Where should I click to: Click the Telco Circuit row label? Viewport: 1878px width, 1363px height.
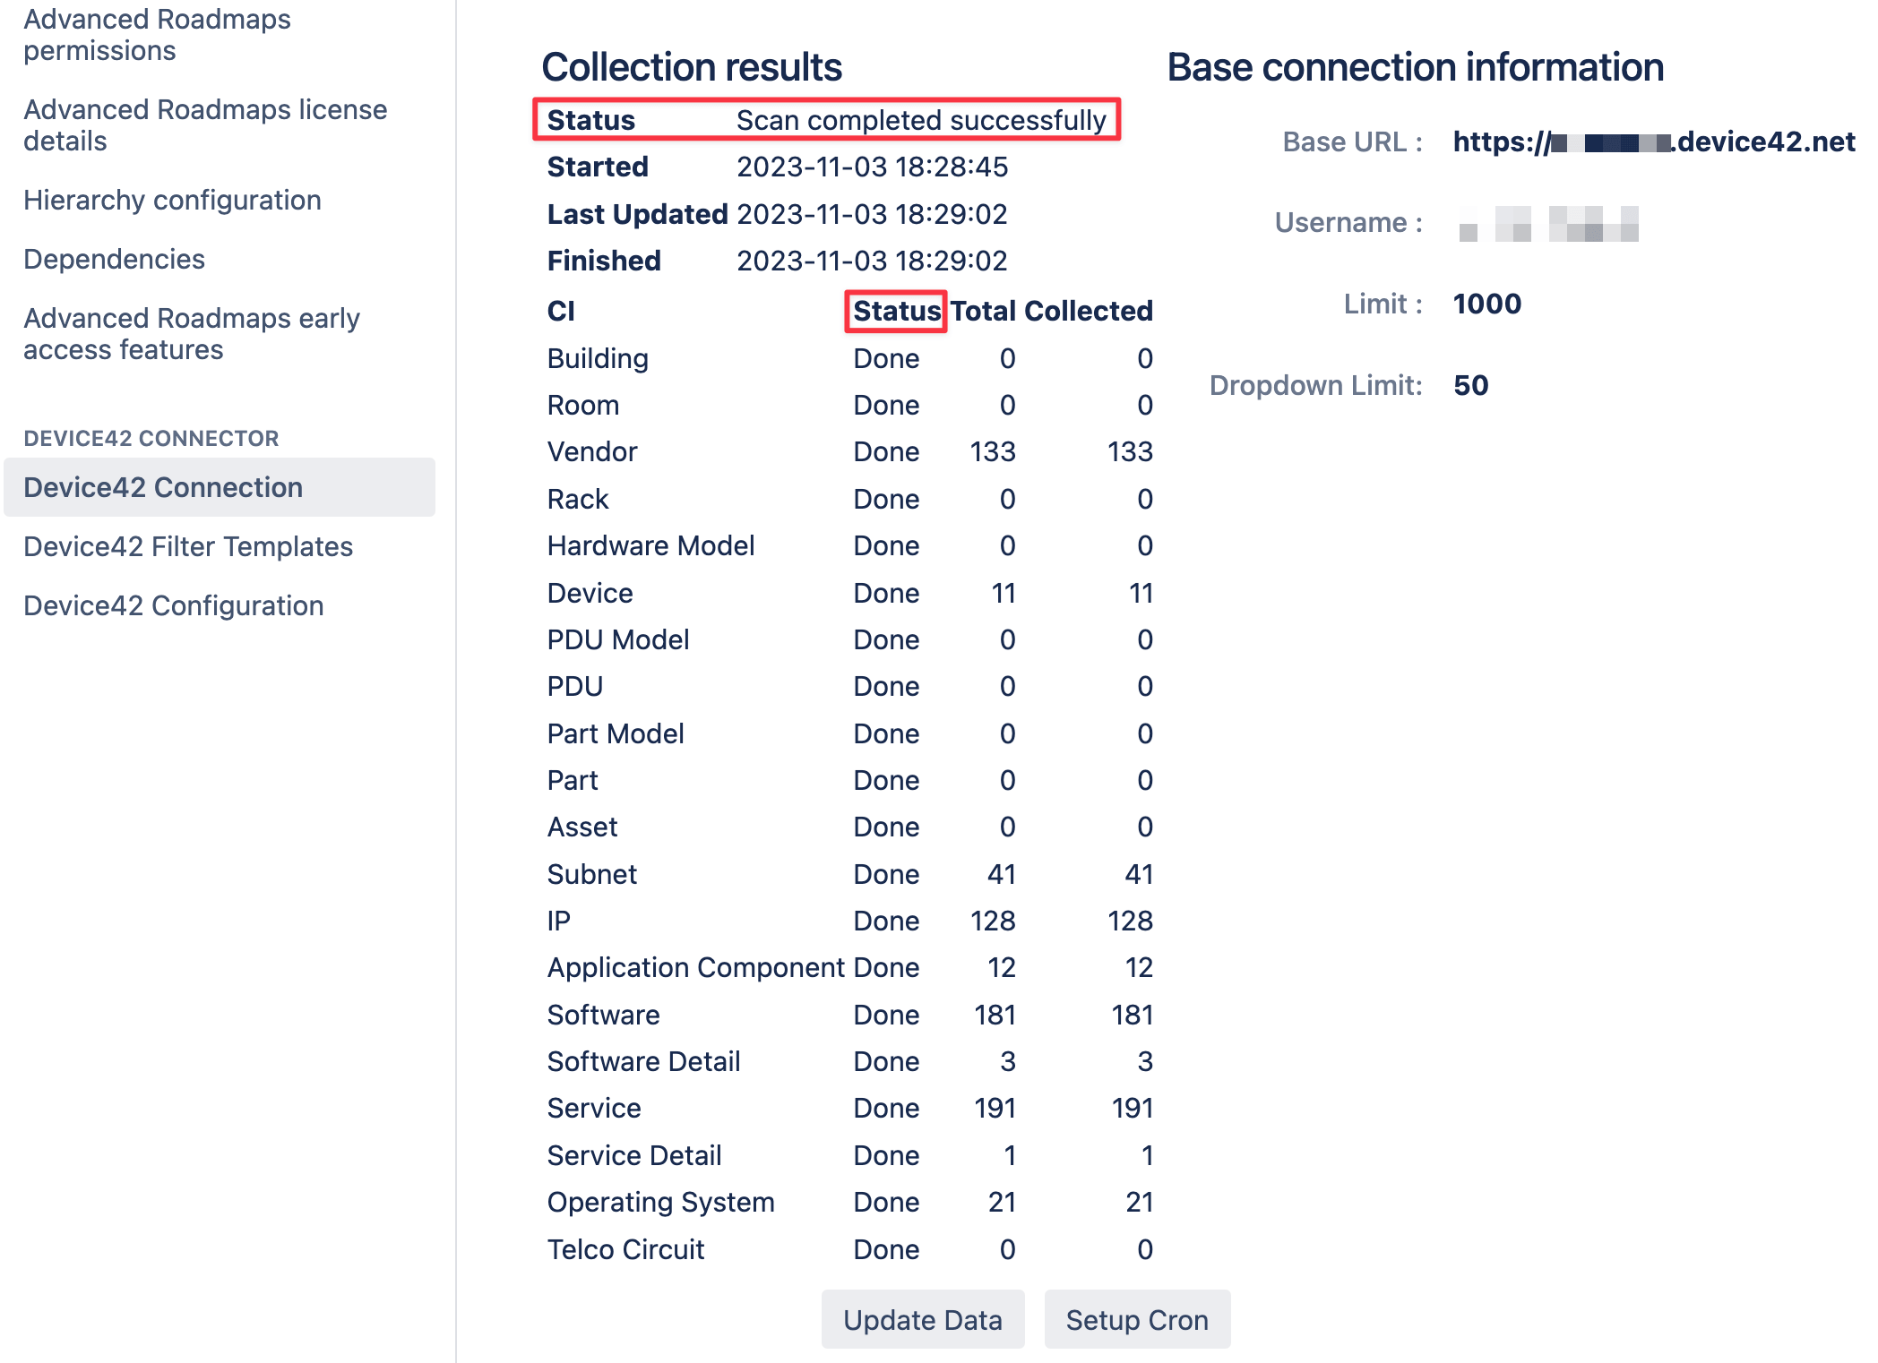(x=625, y=1249)
